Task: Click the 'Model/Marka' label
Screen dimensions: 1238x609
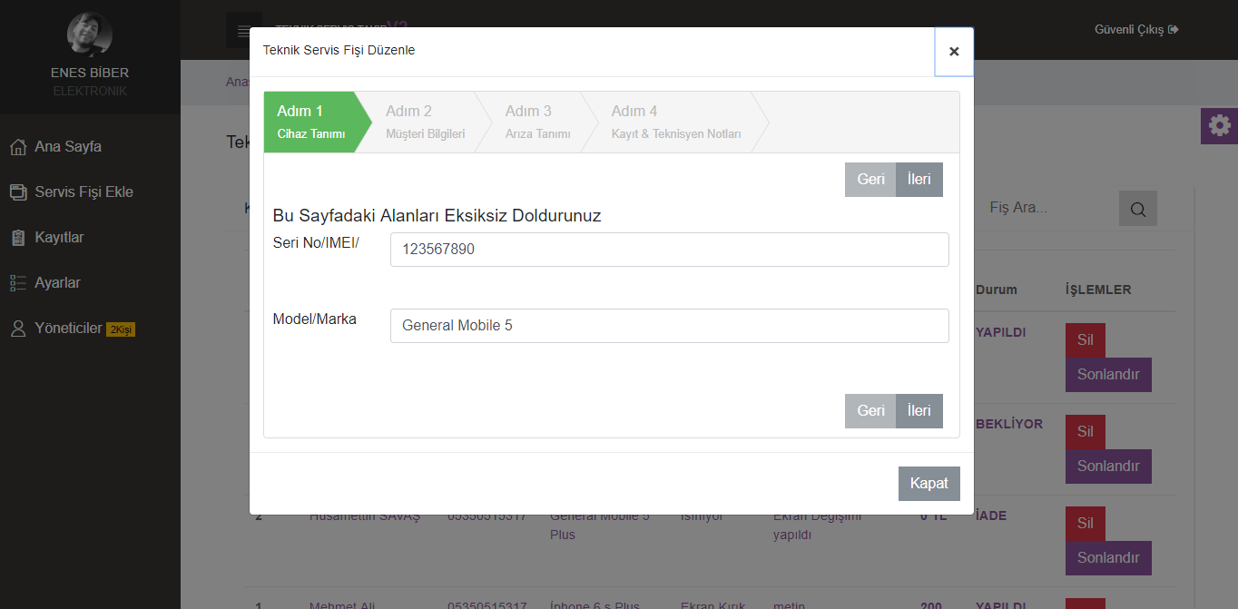Action: (314, 319)
